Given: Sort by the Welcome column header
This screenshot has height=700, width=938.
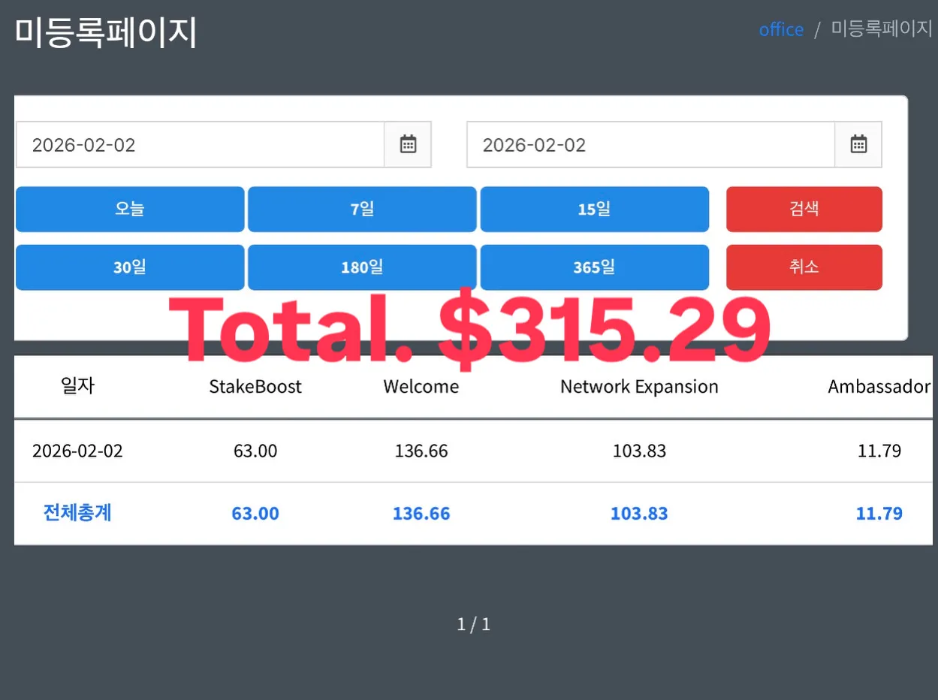Looking at the screenshot, I should pos(421,386).
